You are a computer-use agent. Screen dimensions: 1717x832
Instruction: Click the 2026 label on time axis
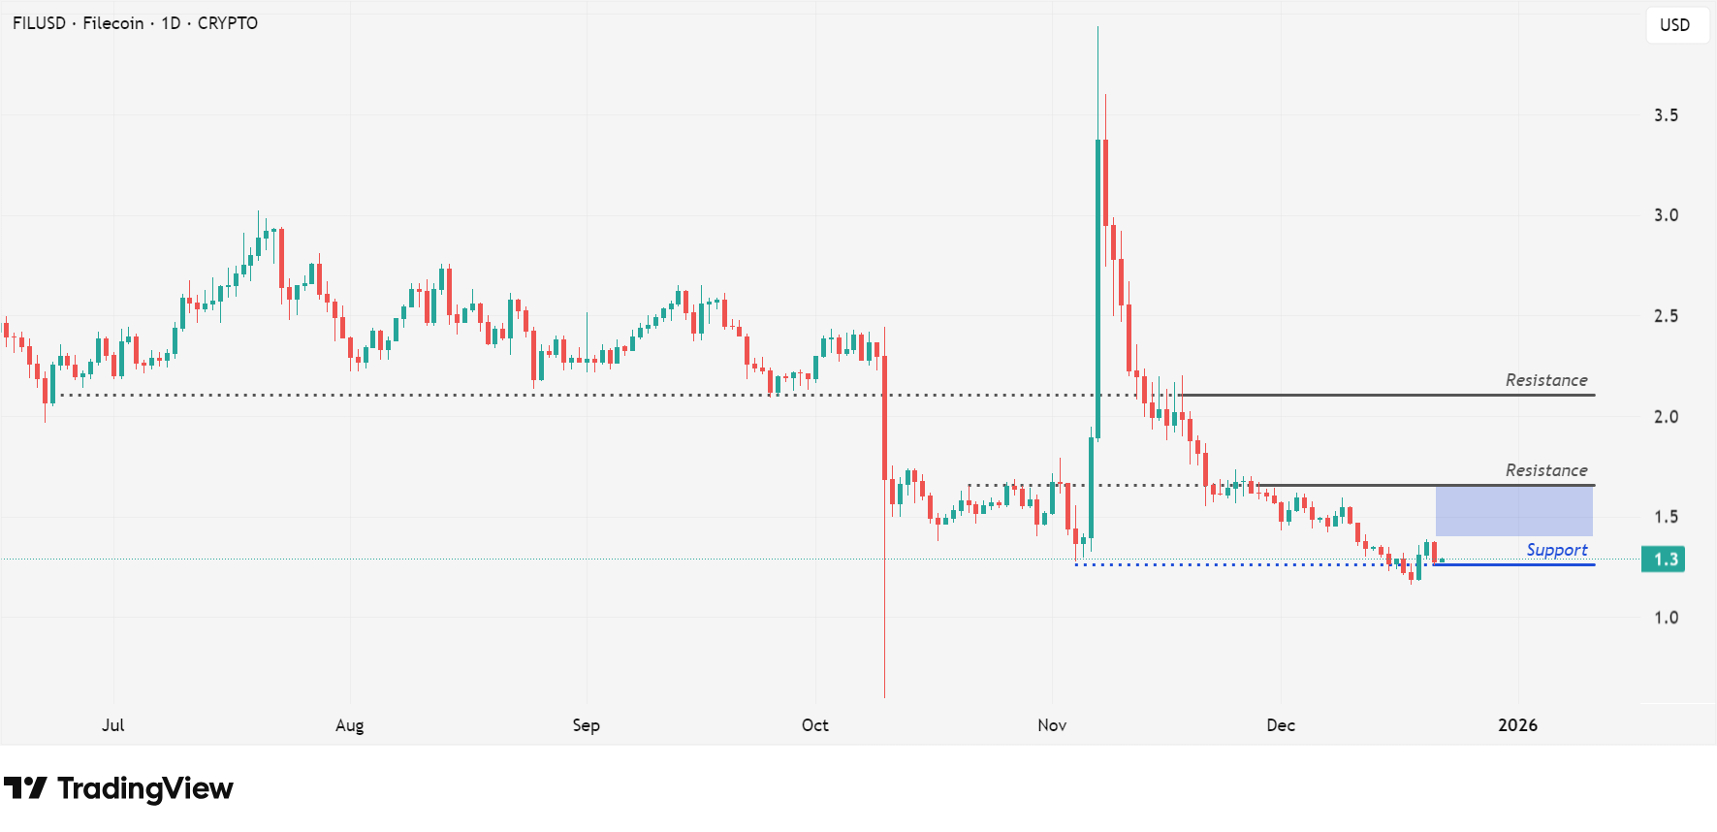pos(1517,725)
